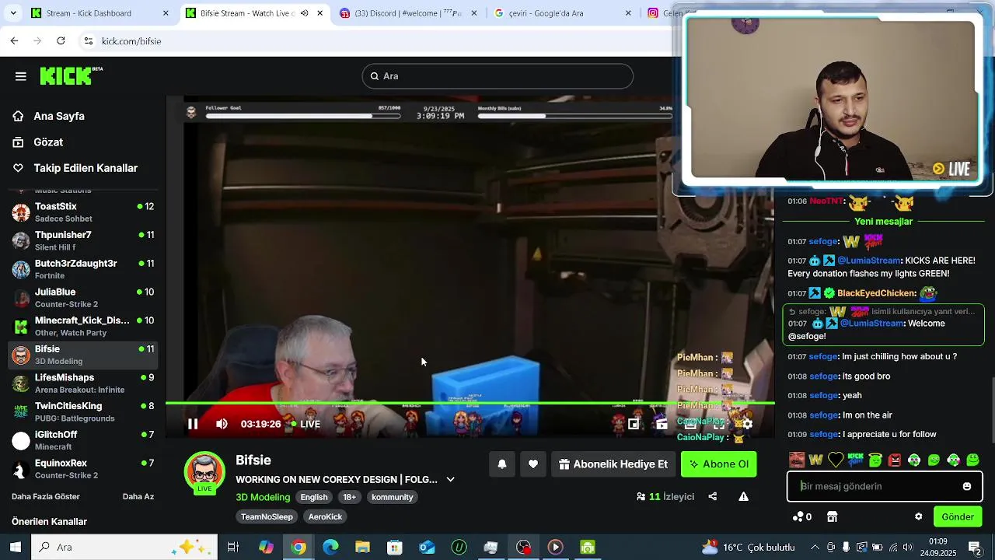Open the 3D Modeling category link
This screenshot has width=995, height=560.
pyautogui.click(x=263, y=497)
